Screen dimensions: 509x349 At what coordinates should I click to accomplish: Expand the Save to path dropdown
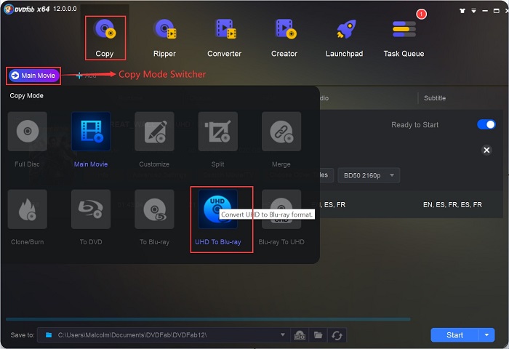[x=283, y=334]
